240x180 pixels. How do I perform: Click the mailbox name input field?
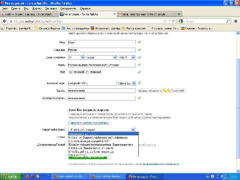click(92, 83)
